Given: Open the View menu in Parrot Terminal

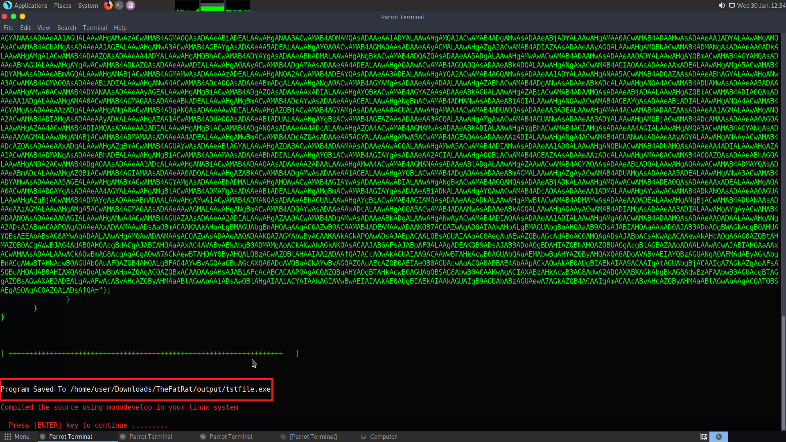Looking at the screenshot, I should point(43,27).
